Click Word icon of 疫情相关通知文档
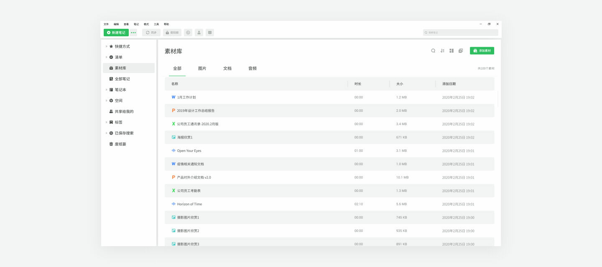 tap(173, 164)
